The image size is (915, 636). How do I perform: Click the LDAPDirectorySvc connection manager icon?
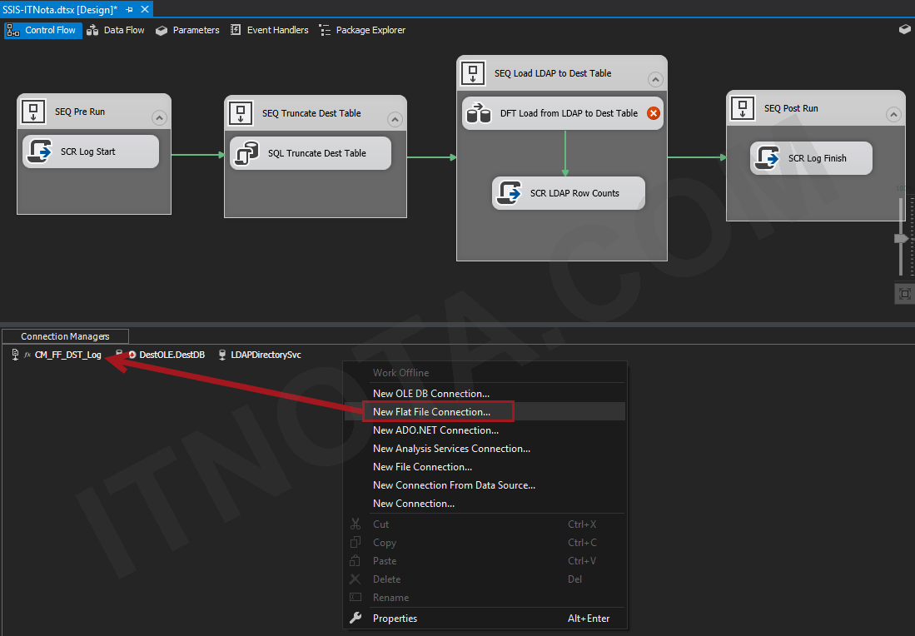(x=222, y=354)
